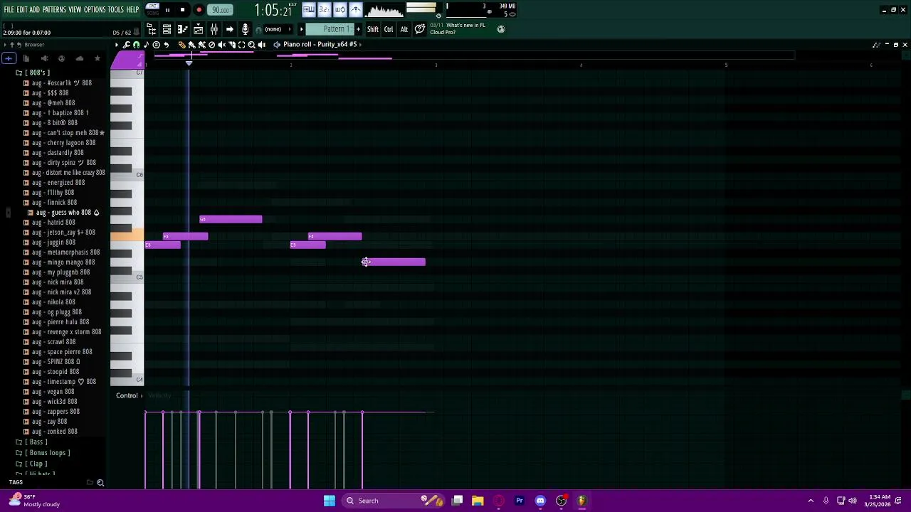Toggle the 3-2-1 countdown before recording
Image resolution: width=911 pixels, height=512 pixels.
[x=324, y=9]
